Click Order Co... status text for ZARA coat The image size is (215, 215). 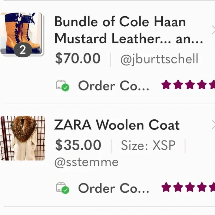tap(113, 188)
